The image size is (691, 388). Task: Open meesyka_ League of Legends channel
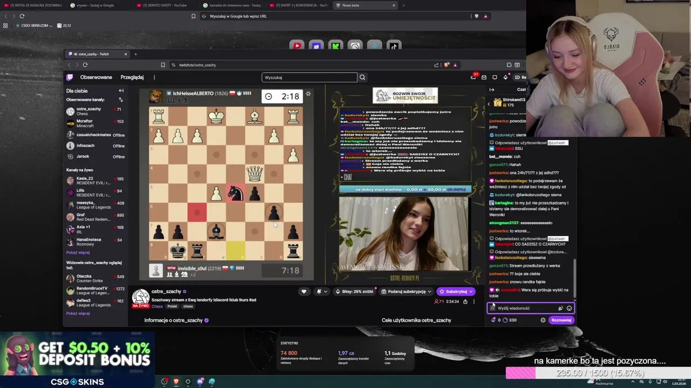[95, 205]
